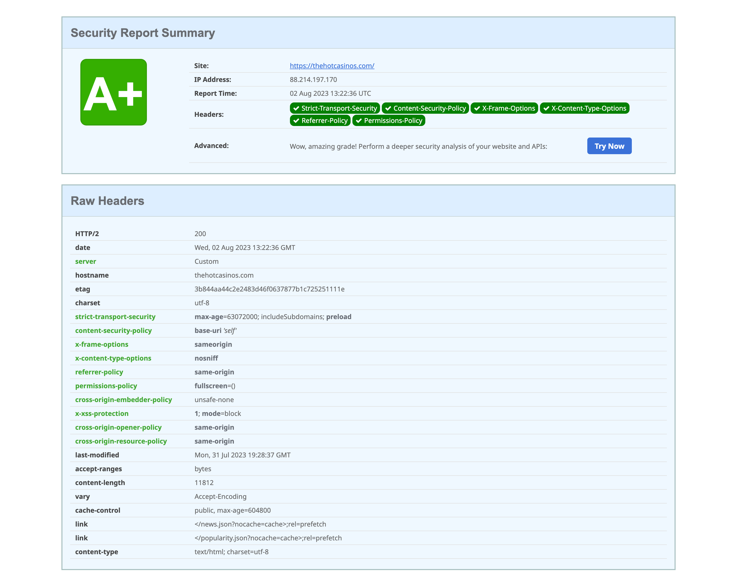Click the vary value Accept-Encoding
Screen dimensions: 737x588
tap(221, 496)
